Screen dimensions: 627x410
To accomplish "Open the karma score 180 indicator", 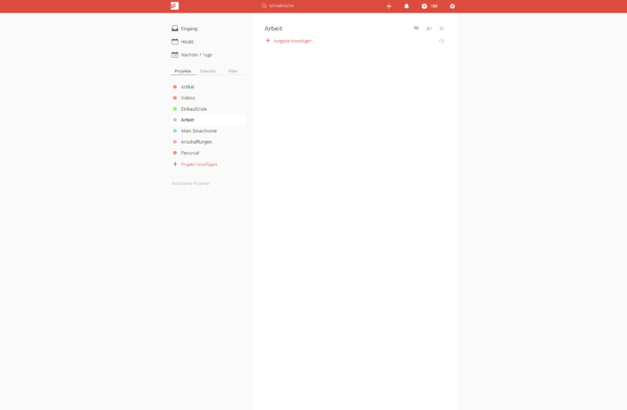I will click(x=430, y=6).
